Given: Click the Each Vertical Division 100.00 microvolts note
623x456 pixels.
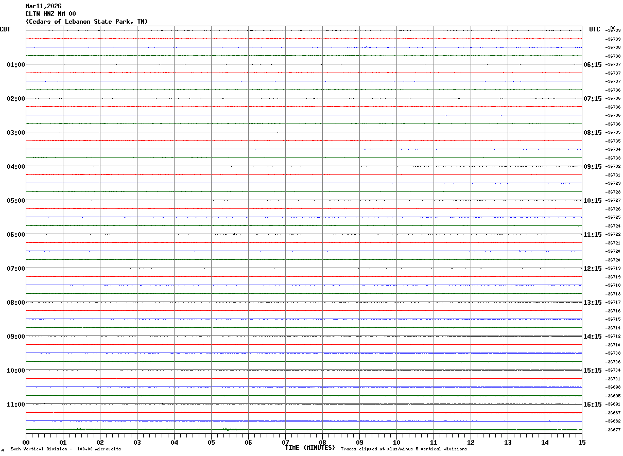Looking at the screenshot, I should click(65, 449).
